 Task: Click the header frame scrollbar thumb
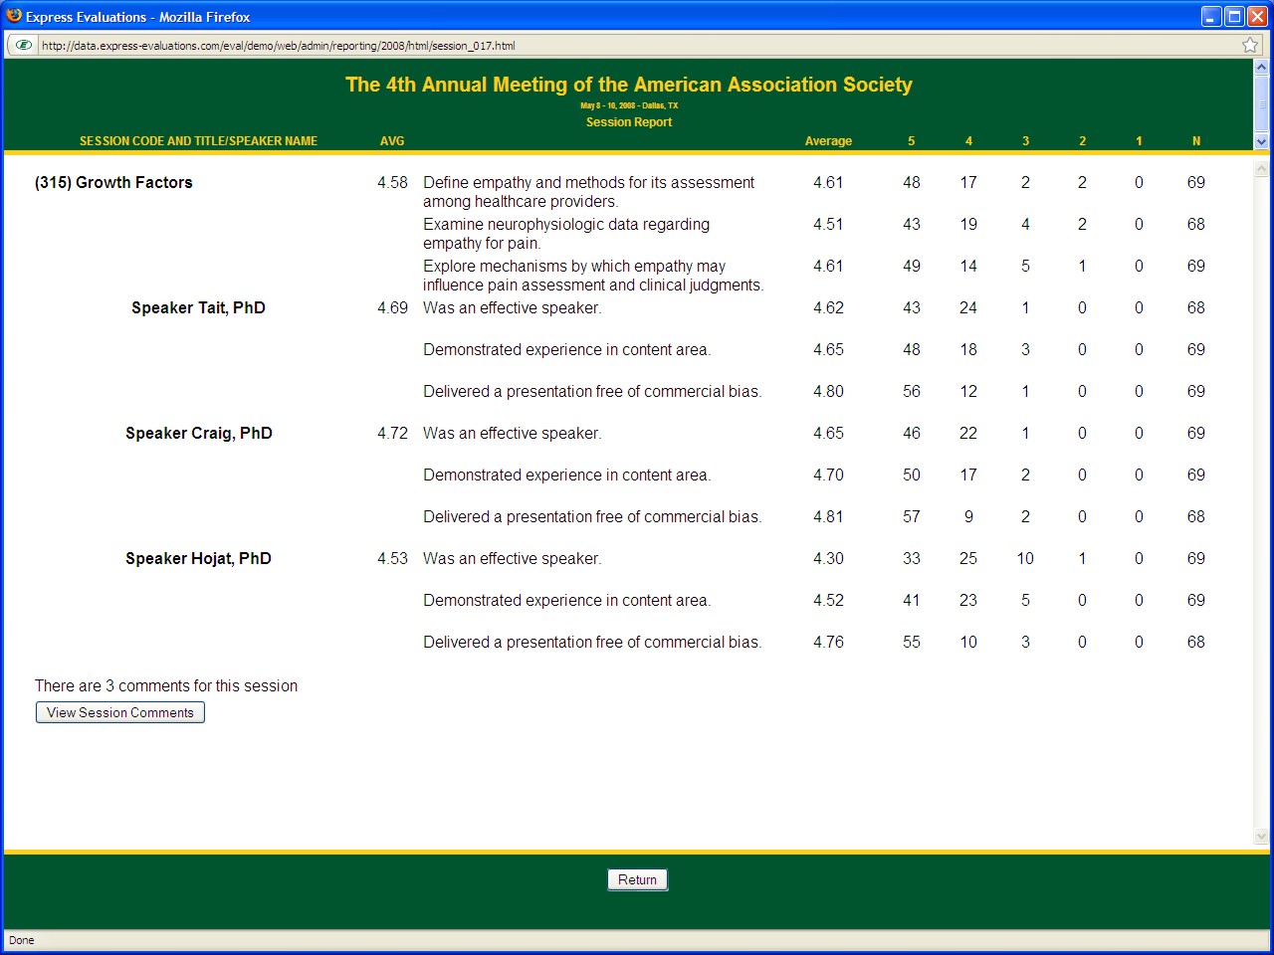(1261, 104)
